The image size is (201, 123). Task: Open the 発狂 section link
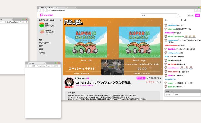(41, 46)
